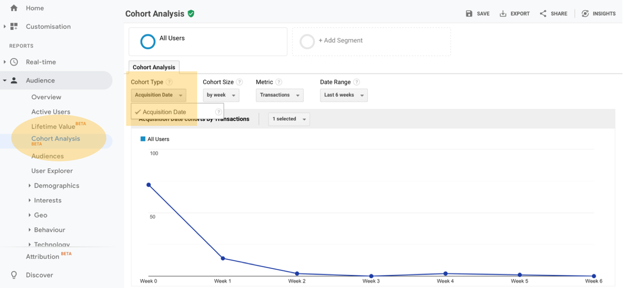Toggle the All Users segment circle
Image resolution: width=625 pixels, height=288 pixels.
[x=148, y=42]
